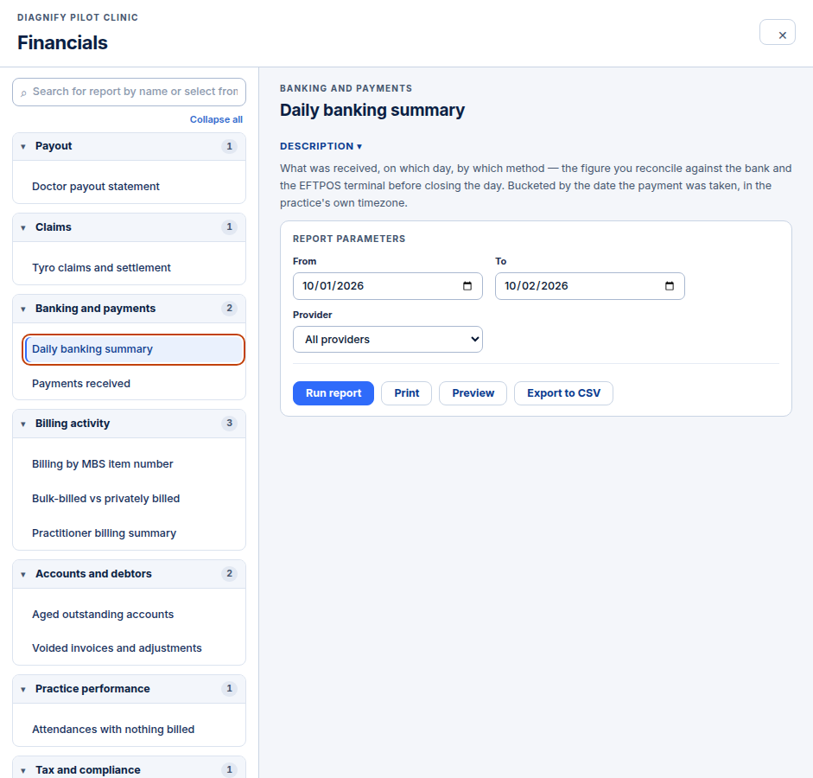
Task: Open Practitioner billing summary report
Action: click(133, 533)
